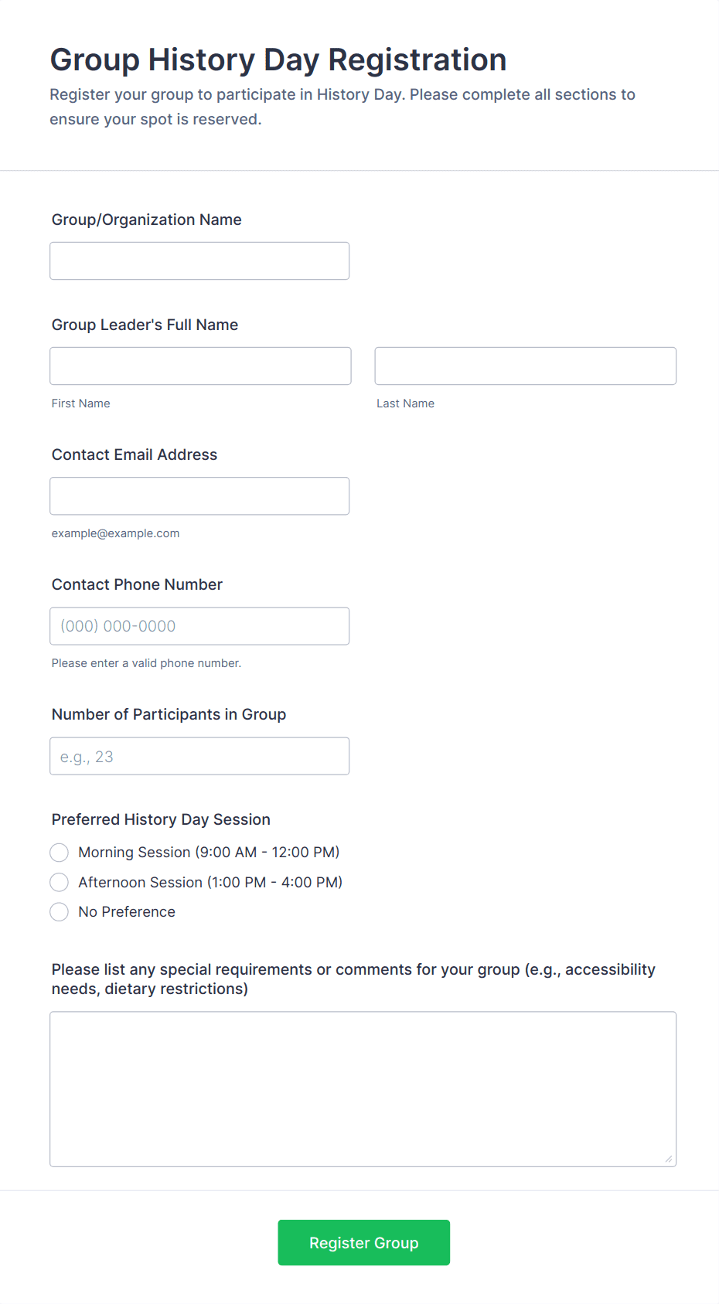Viewport: 719px width, 1304px height.
Task: Click the Contact Phone Number label
Action: 137,584
